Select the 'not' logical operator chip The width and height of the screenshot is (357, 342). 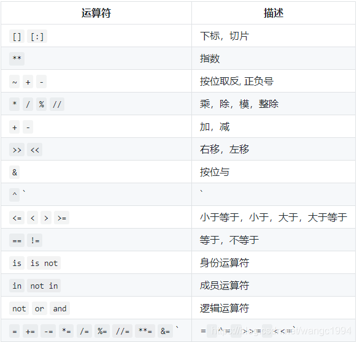pyautogui.click(x=19, y=308)
